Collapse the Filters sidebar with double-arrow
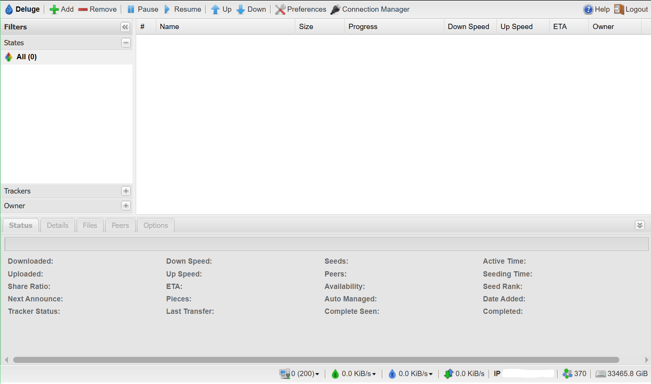651x384 pixels. pyautogui.click(x=125, y=27)
